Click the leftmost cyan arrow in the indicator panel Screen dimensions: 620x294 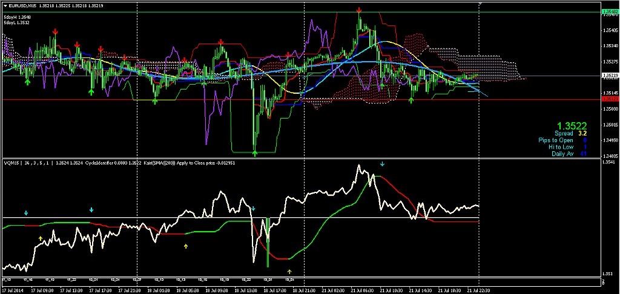(26, 213)
